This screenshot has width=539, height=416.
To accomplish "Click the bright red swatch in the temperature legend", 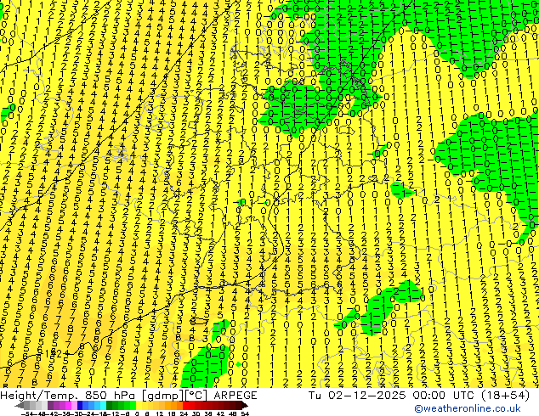I will [x=185, y=405].
